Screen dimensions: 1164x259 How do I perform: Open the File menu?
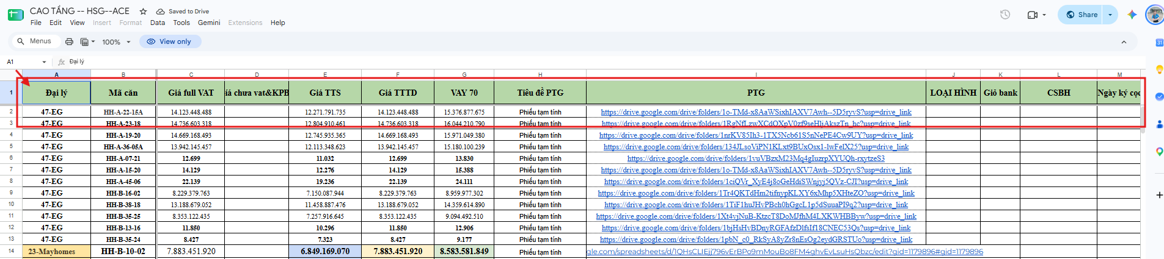pos(36,23)
